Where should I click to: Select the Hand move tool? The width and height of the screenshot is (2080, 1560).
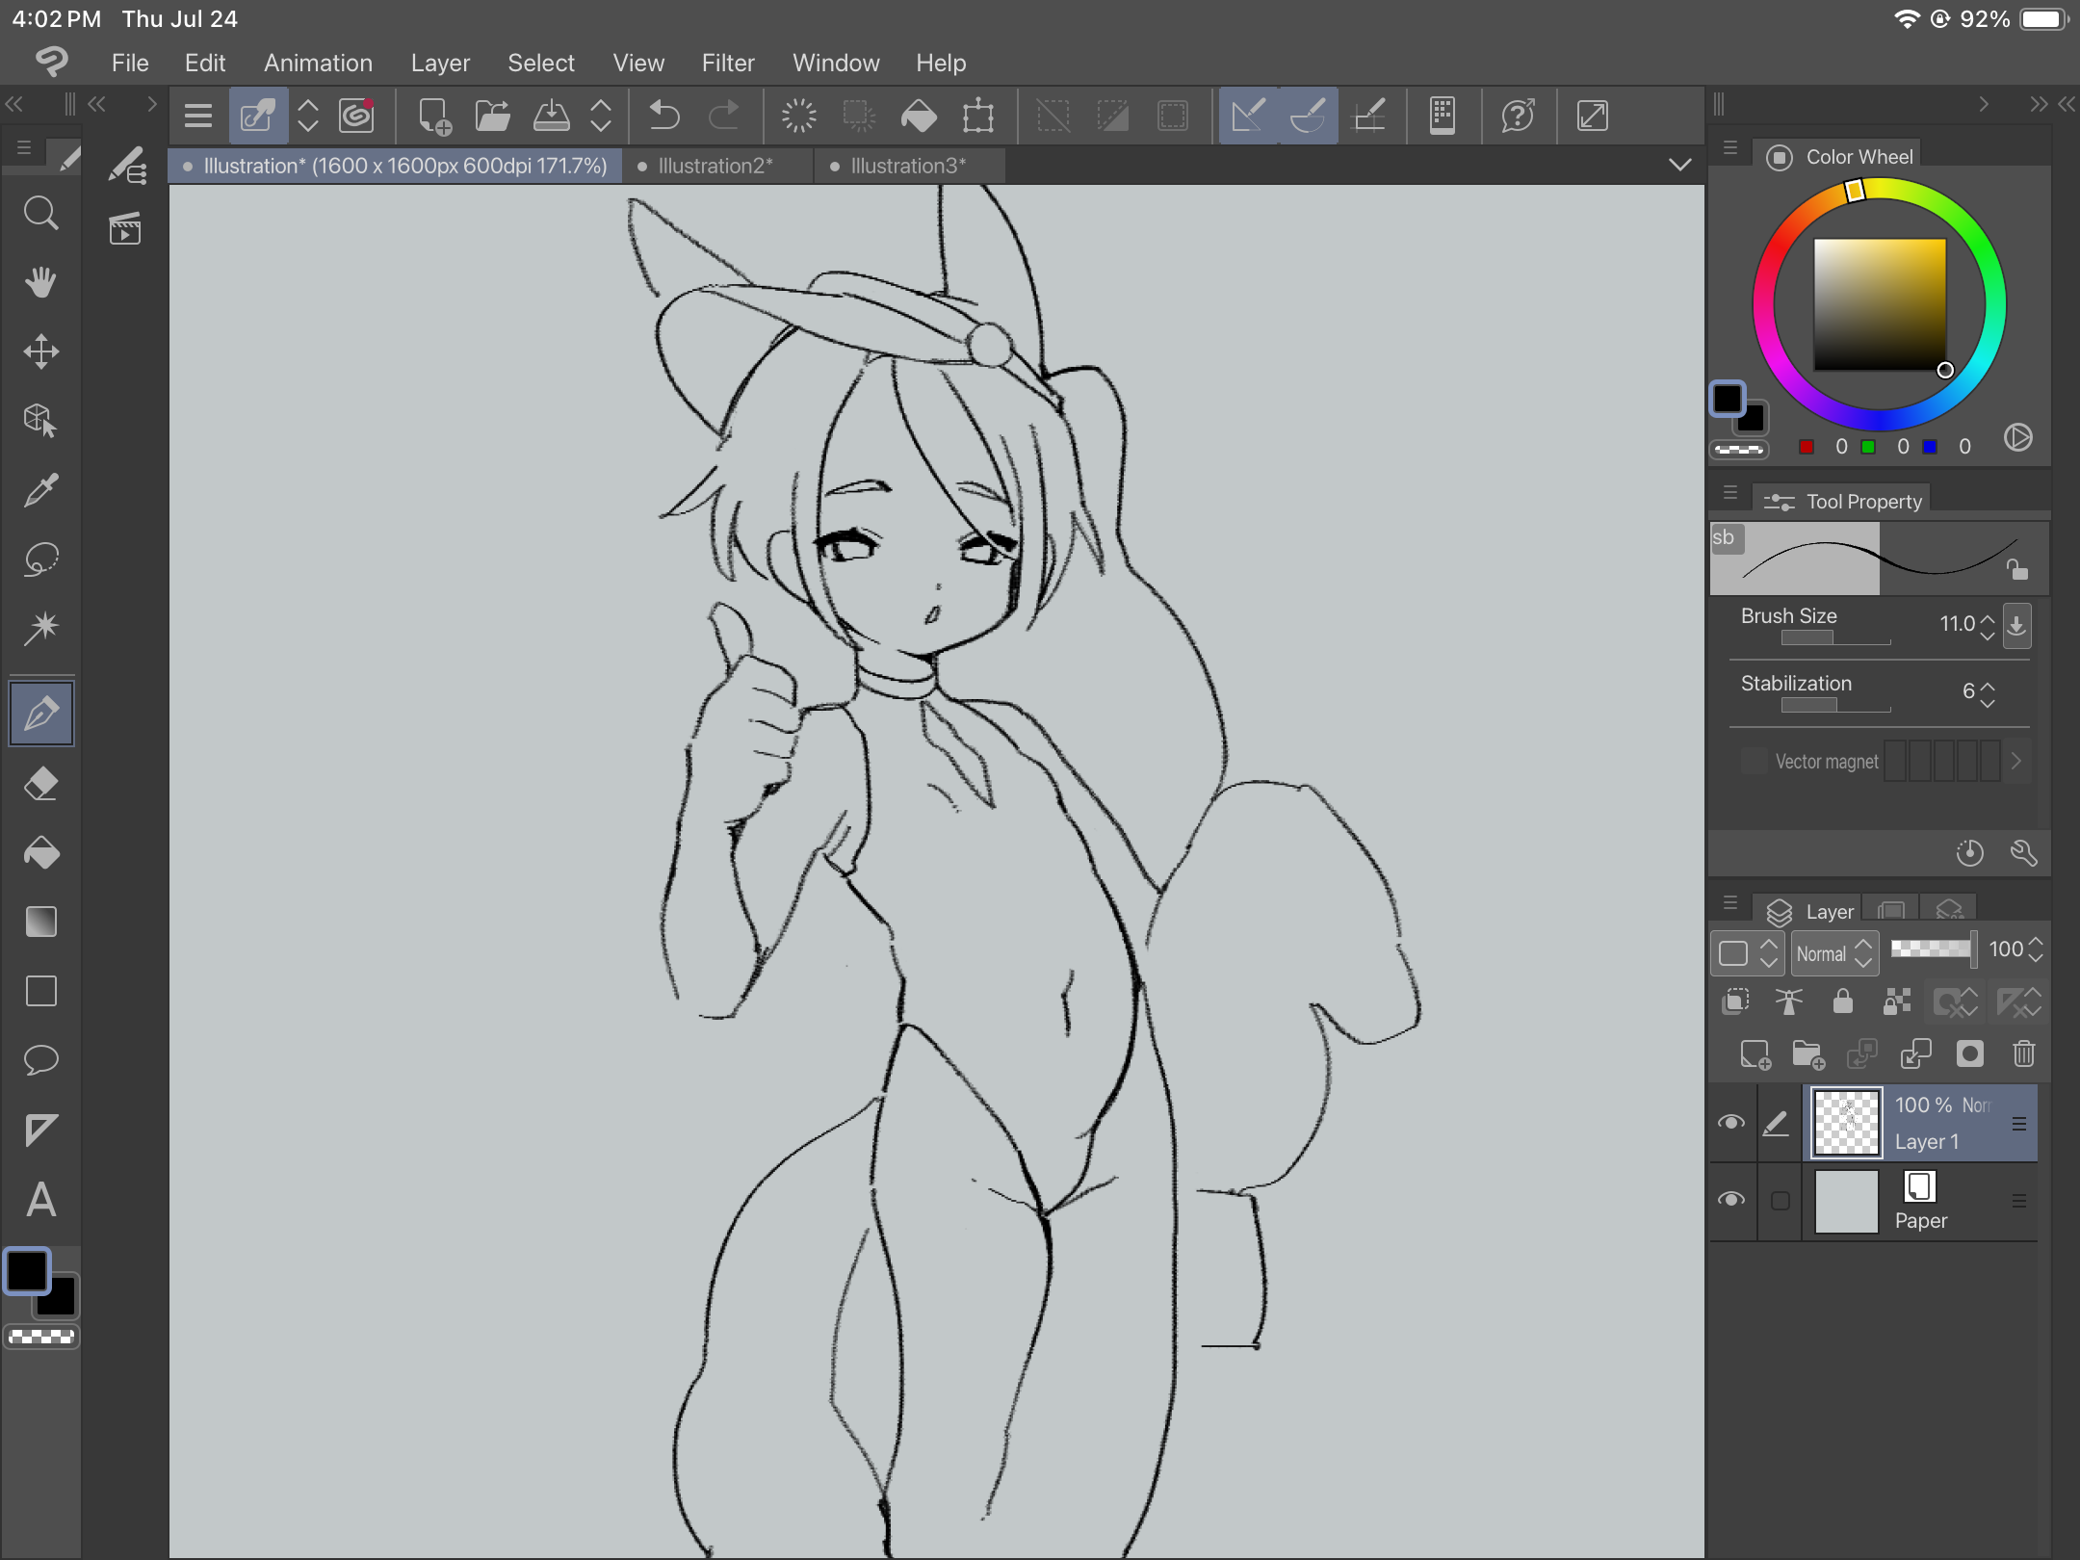[40, 282]
